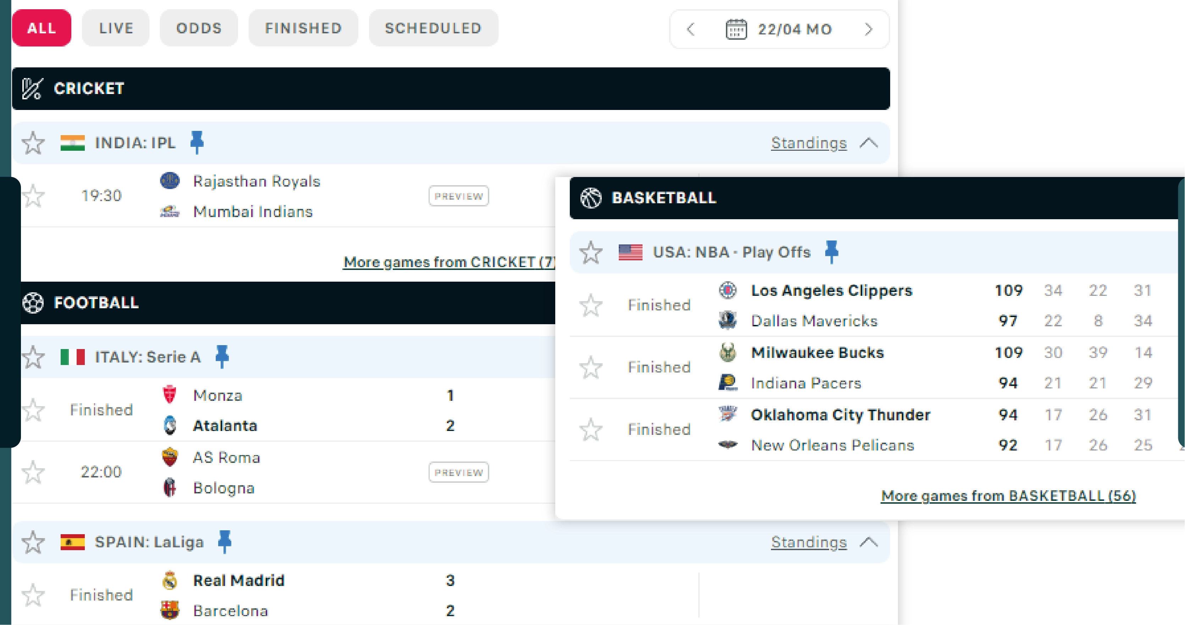This screenshot has height=625, width=1185.
Task: Unpin the ITALY: Serie A league
Action: coord(222,356)
